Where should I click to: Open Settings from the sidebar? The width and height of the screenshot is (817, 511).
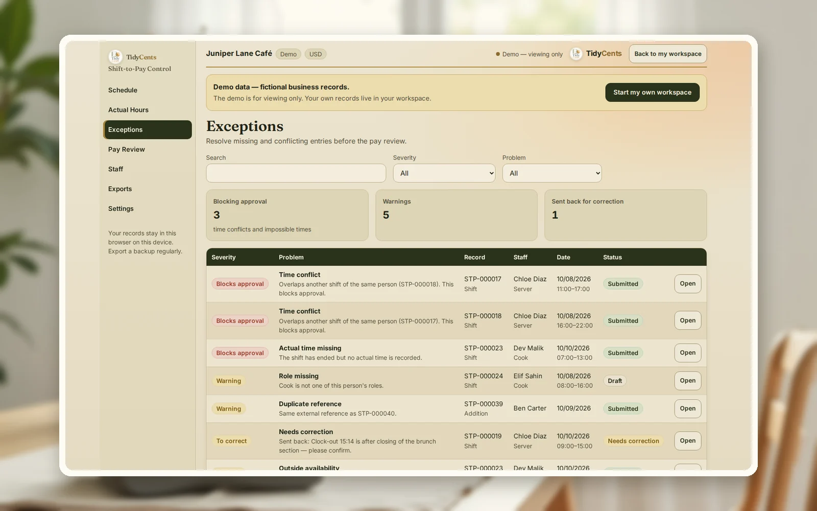tap(147, 208)
